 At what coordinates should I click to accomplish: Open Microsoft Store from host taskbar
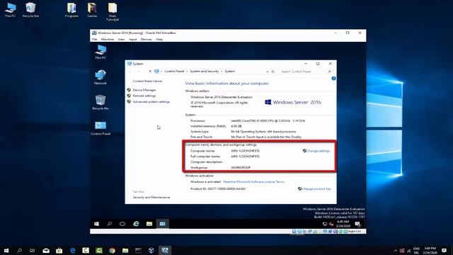coord(59,250)
